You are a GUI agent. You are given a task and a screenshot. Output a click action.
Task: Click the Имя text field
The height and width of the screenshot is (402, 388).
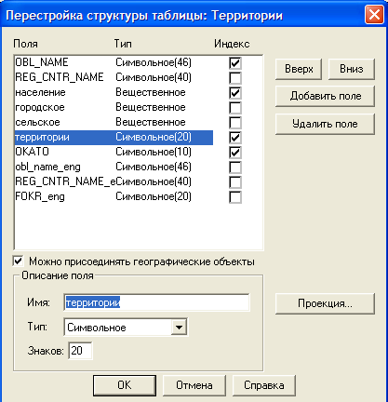tap(156, 302)
